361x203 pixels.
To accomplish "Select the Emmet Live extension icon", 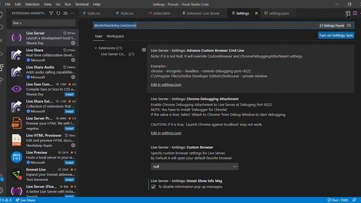I will (16, 174).
